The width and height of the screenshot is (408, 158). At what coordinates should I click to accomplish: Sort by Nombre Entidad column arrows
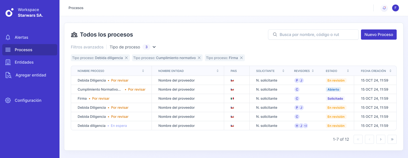tap(218, 71)
